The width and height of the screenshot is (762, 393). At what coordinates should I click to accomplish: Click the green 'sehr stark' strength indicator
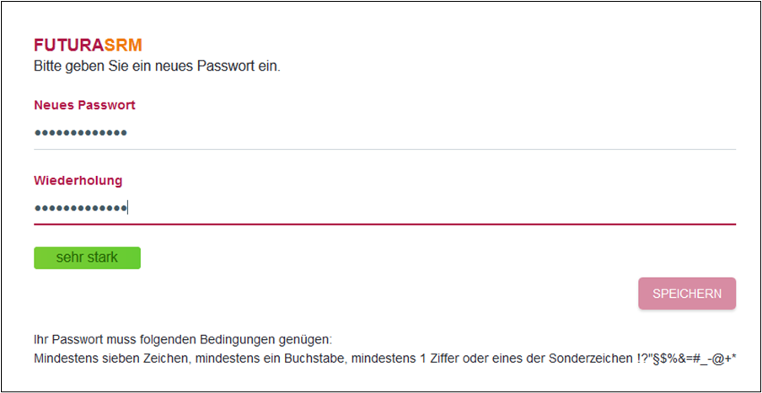pyautogui.click(x=87, y=258)
